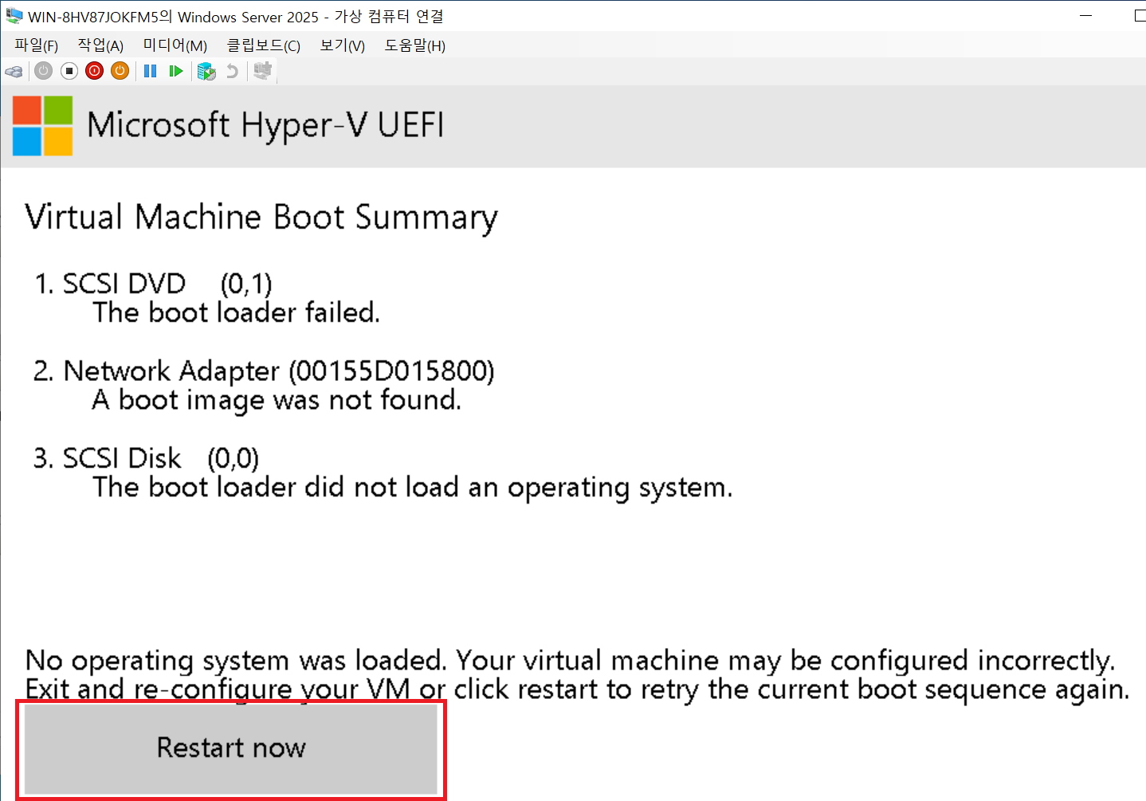Reset the VM with the green play icon

click(x=176, y=71)
